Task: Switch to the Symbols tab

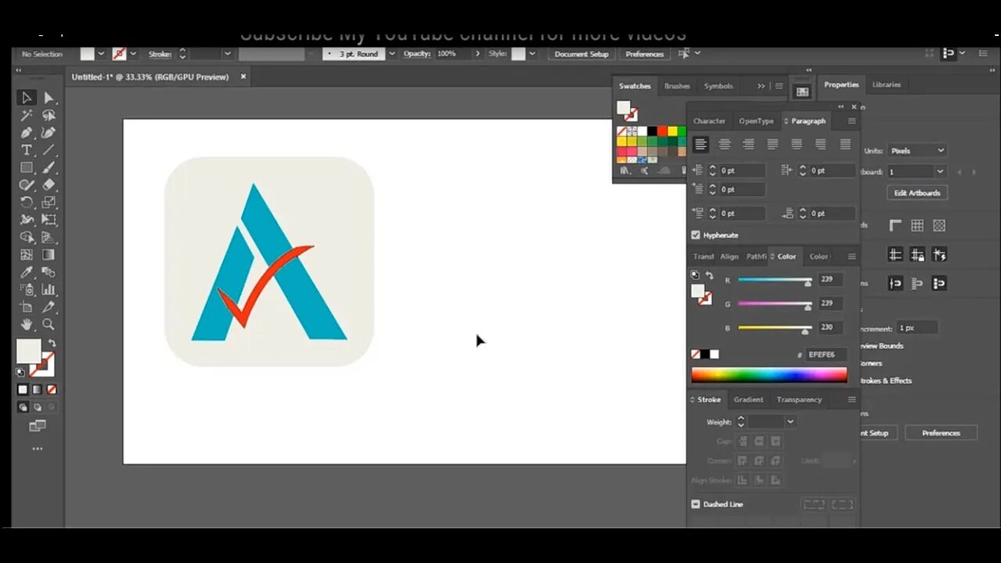Action: point(718,86)
